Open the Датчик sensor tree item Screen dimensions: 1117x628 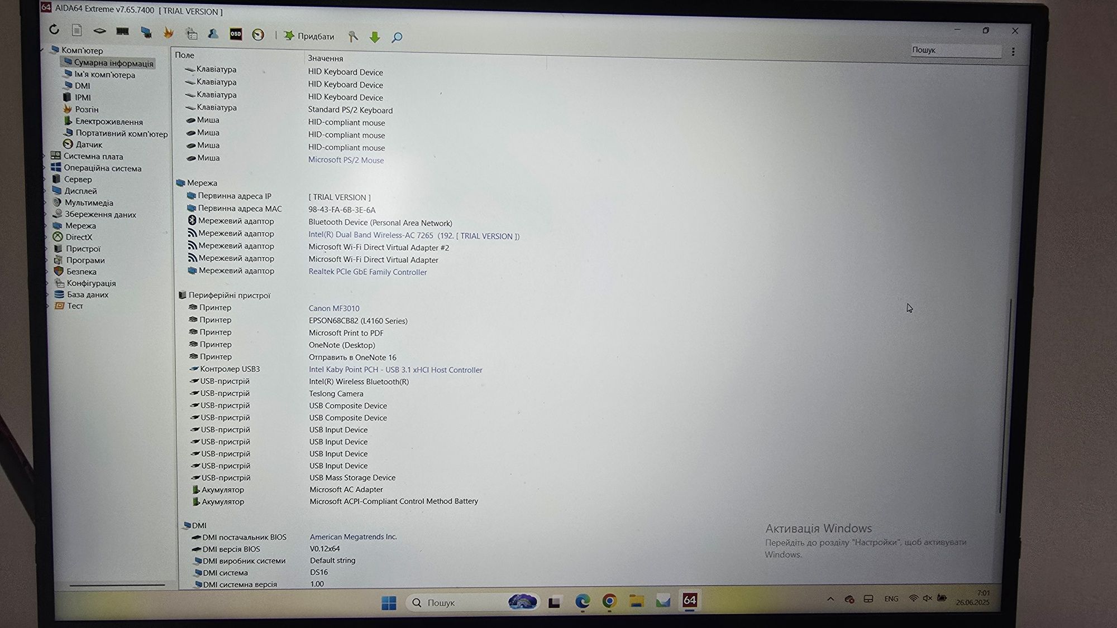89,144
